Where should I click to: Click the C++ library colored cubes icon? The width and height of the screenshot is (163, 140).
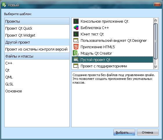coord(76,28)
